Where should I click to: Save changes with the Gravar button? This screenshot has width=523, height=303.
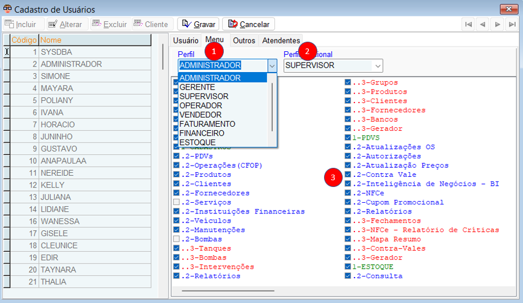(198, 24)
